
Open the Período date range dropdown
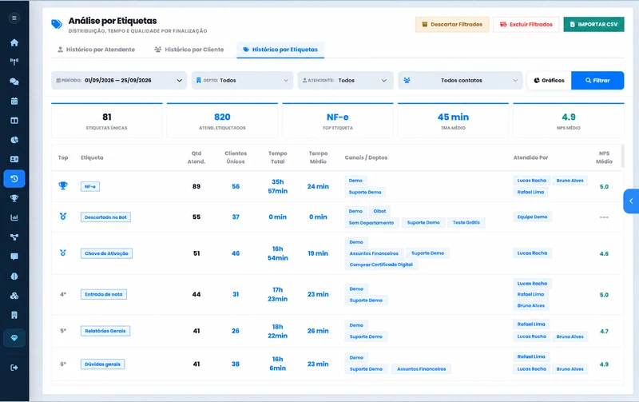119,80
